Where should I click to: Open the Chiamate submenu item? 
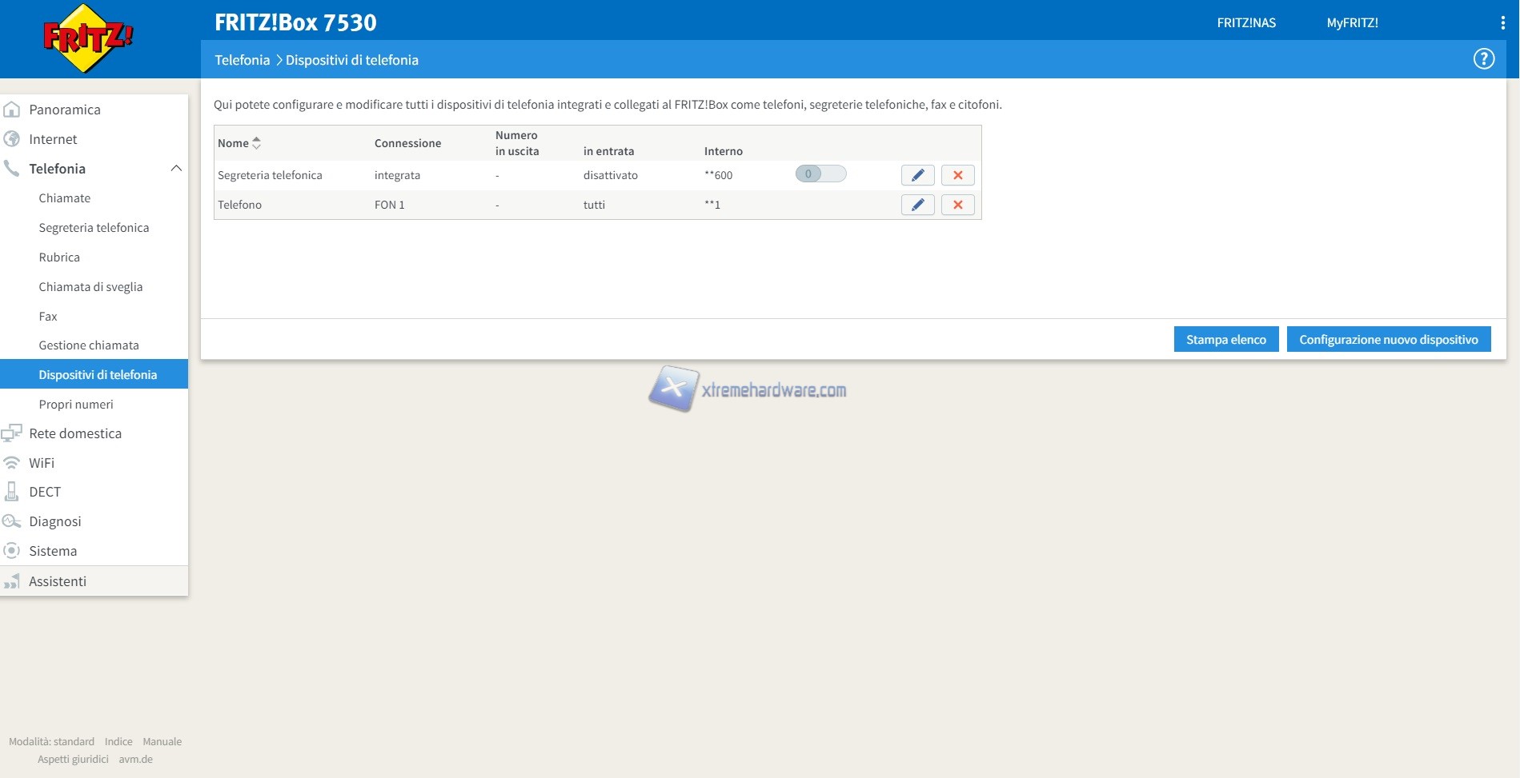tap(65, 198)
